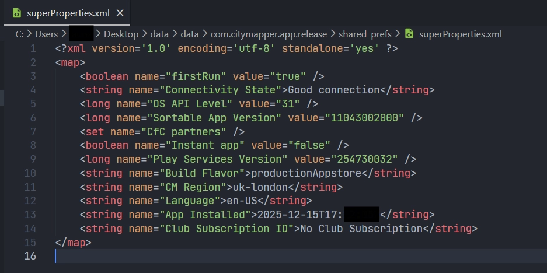Click the "2025-12-15T17:" install date text

click(301, 215)
